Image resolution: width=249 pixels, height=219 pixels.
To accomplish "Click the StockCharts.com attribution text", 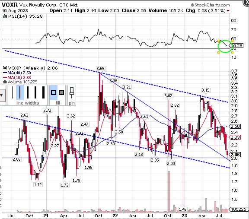I will [211, 5].
